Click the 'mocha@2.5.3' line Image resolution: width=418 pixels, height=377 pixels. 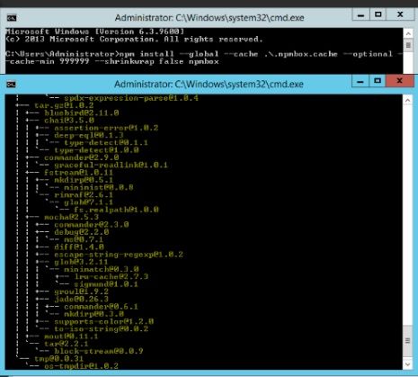(x=71, y=218)
